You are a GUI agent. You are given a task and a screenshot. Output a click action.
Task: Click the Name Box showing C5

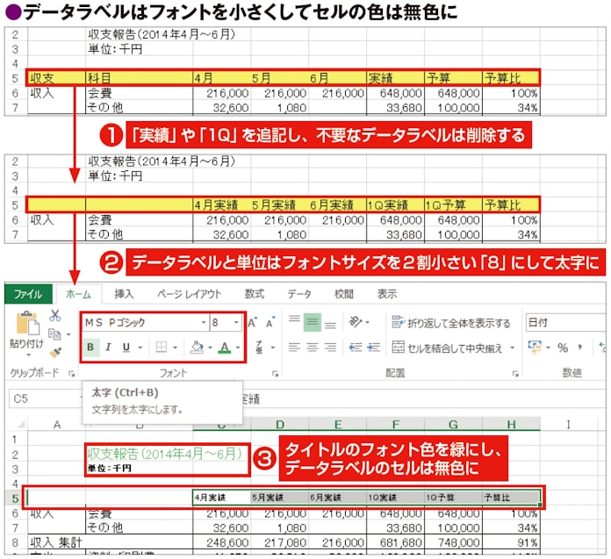point(45,398)
